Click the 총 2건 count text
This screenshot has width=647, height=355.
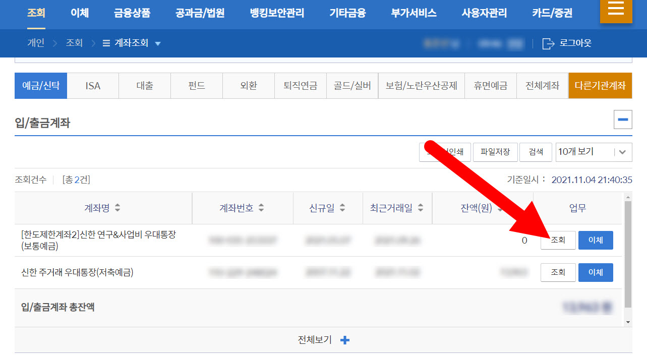click(76, 180)
